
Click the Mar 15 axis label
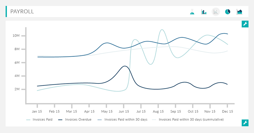pos(71,112)
